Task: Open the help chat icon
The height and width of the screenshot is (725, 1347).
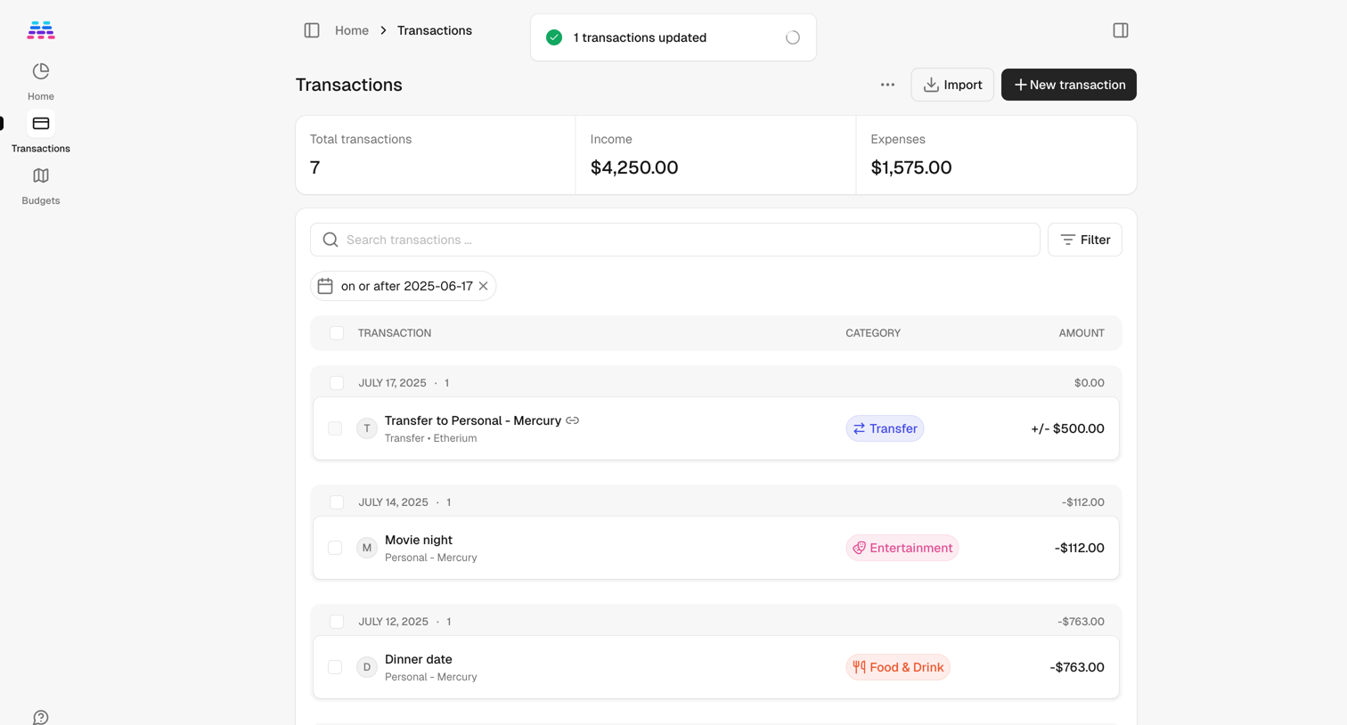Action: click(x=41, y=717)
